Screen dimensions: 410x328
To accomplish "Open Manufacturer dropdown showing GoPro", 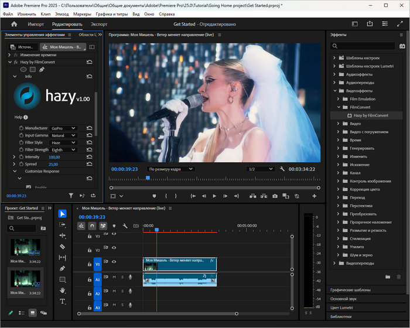I will pos(63,128).
